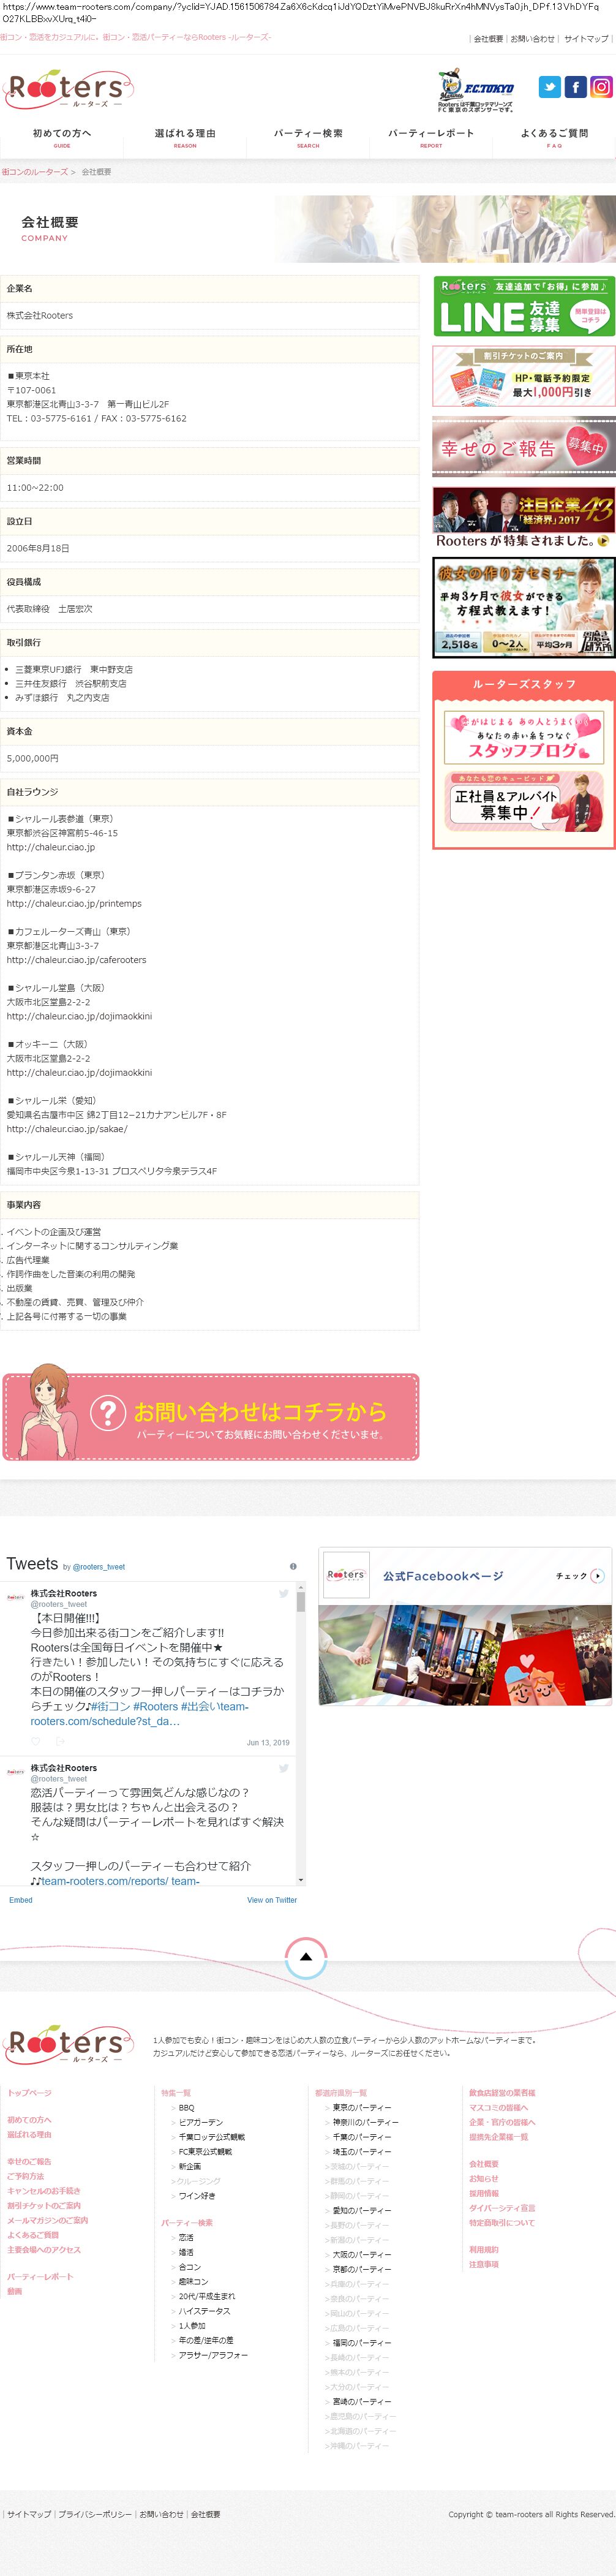Open サイトマップ link at top right

click(x=586, y=39)
